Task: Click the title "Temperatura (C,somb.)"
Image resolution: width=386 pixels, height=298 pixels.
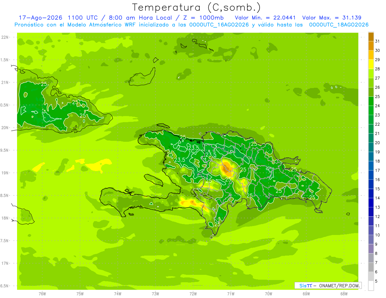Action: click(197, 7)
